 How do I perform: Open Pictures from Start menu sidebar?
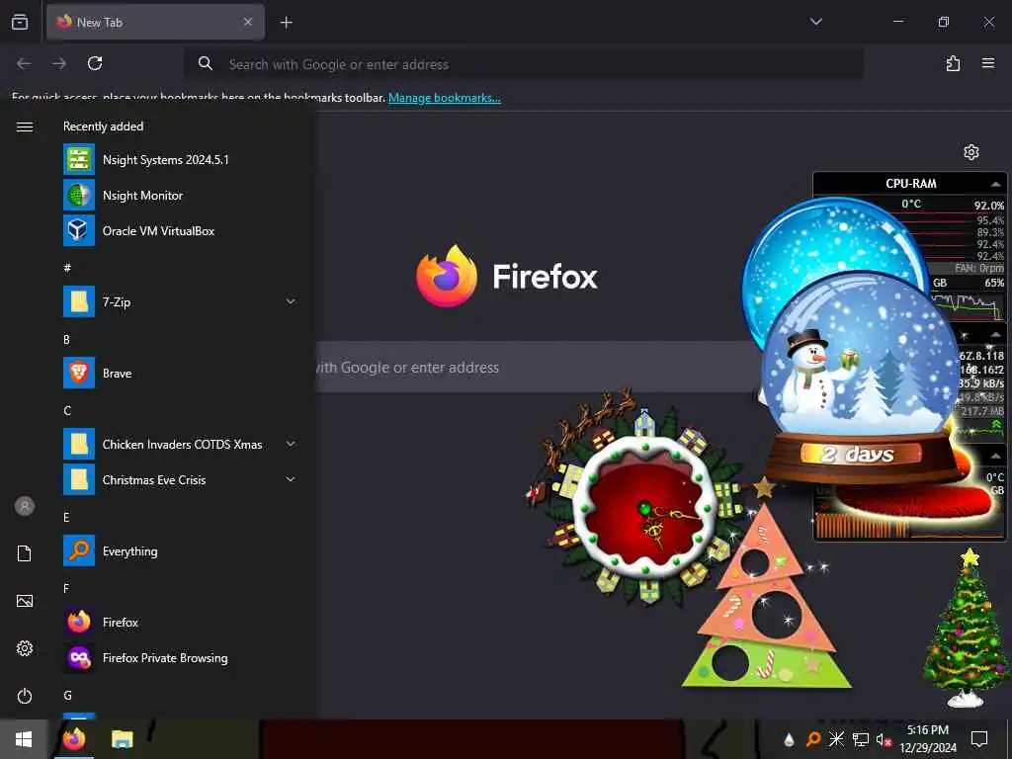(x=25, y=601)
